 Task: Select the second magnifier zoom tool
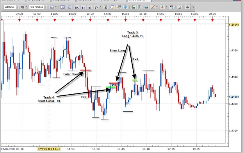[x=83, y=7]
